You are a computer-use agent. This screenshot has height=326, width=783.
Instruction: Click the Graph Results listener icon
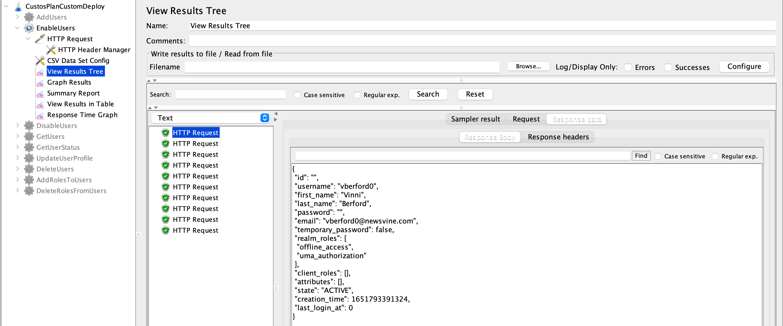tap(40, 82)
